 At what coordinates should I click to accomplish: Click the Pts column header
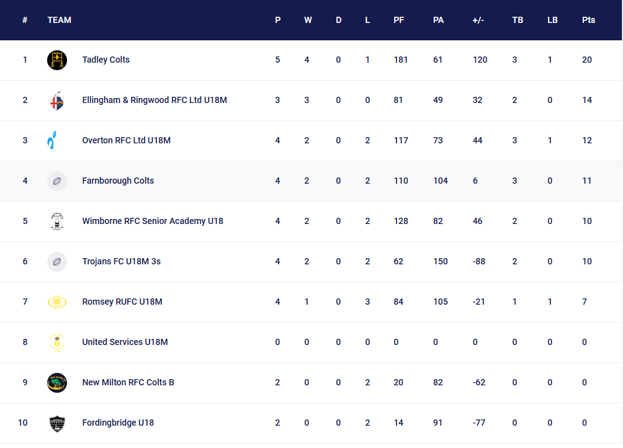click(x=588, y=20)
